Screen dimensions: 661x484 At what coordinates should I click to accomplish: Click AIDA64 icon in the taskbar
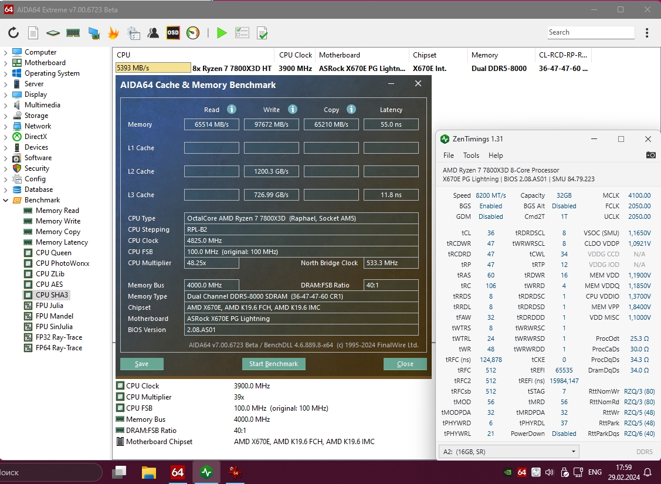coord(178,472)
